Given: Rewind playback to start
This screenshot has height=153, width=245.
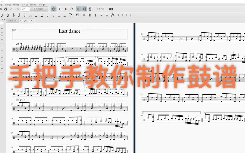Looking at the screenshot, I should coord(60,9).
